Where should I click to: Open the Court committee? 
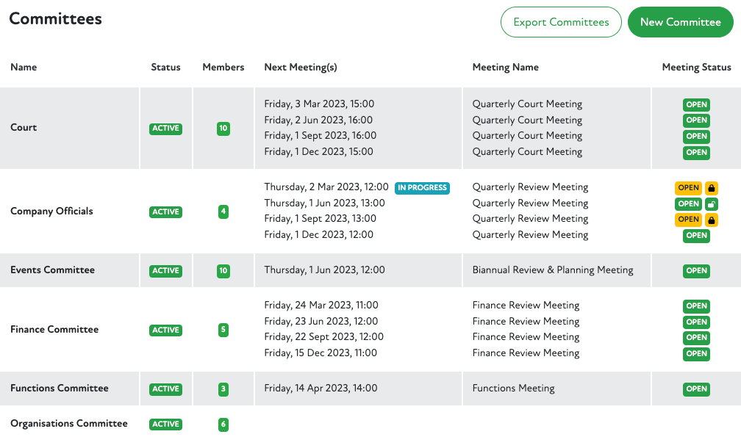click(24, 128)
